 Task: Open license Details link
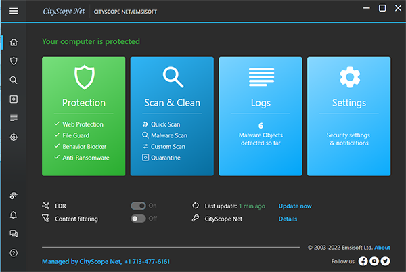[288, 219]
